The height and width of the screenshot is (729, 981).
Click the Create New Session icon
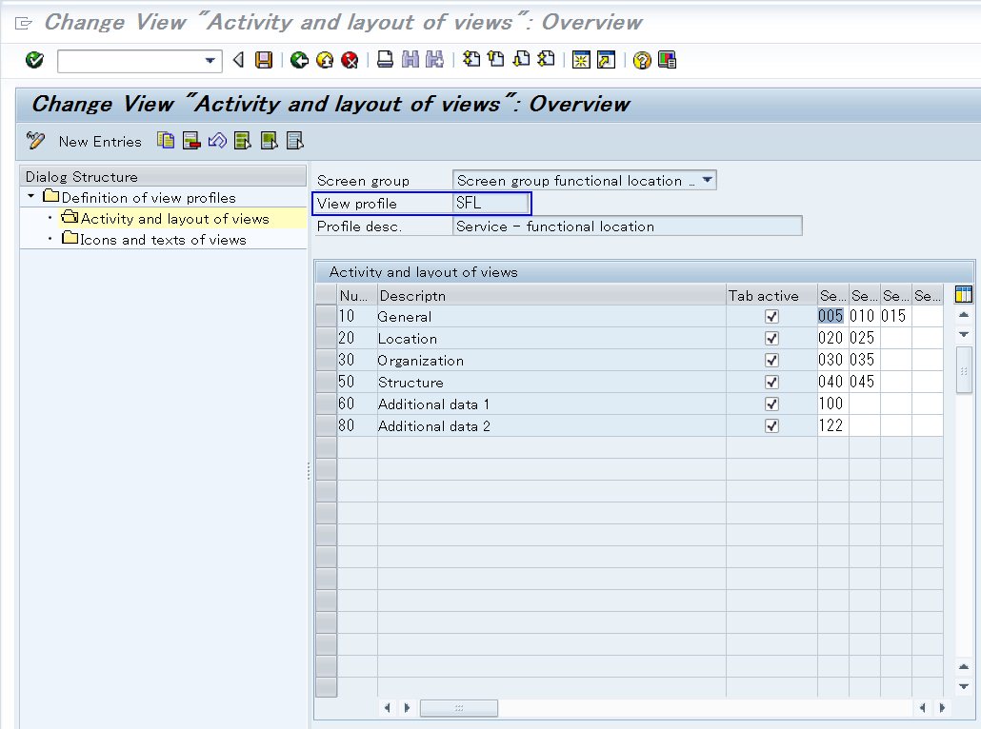(581, 60)
